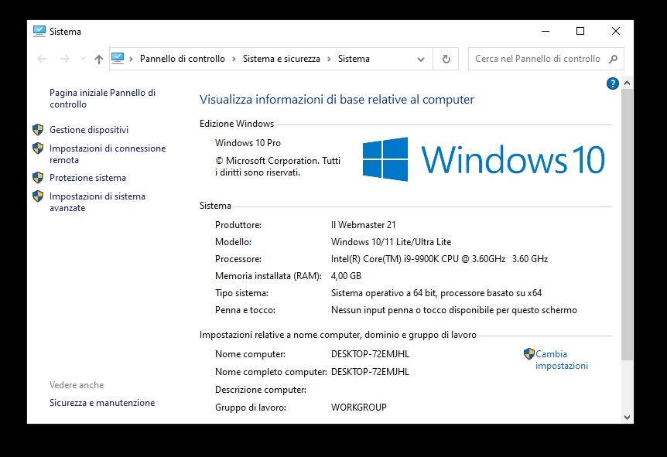The image size is (667, 457).
Task: Go up one level with up arrow
Action: [x=99, y=59]
